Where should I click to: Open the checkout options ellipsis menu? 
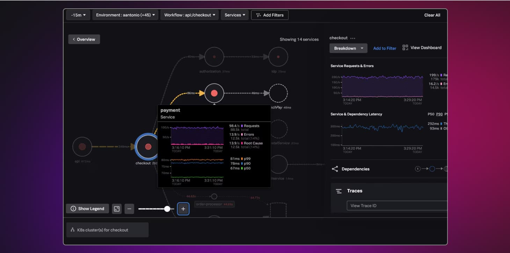click(x=352, y=38)
